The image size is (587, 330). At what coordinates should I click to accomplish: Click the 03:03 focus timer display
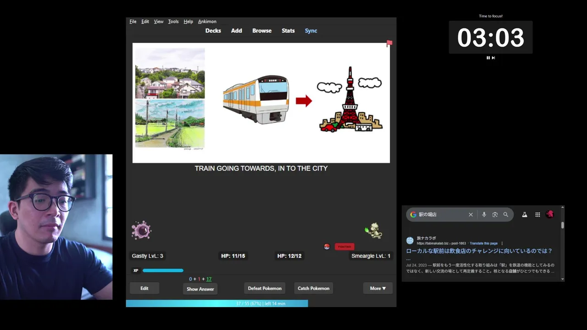pos(490,38)
